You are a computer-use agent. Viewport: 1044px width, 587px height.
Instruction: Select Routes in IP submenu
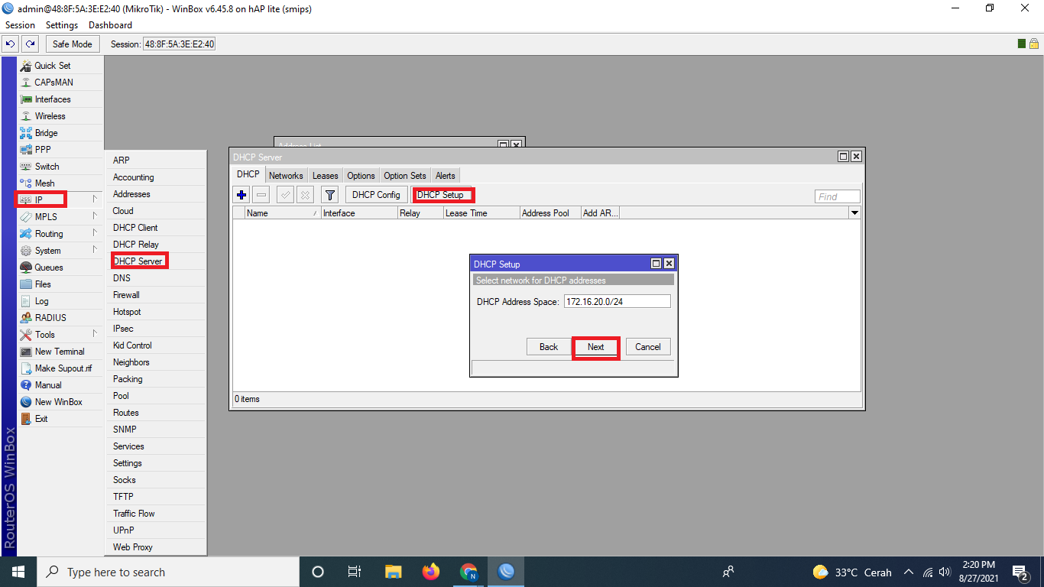156,413
